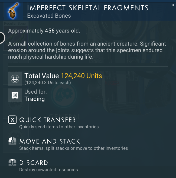Viewport: 176px width, 178px height.
Task: Click the mouse icon beside Discard
Action: coord(12,163)
